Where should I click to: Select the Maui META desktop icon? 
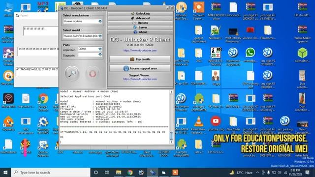[182, 125]
